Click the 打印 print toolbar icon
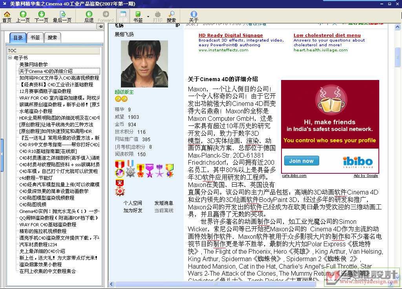The height and width of the screenshot is (289, 402). pyautogui.click(x=158, y=16)
